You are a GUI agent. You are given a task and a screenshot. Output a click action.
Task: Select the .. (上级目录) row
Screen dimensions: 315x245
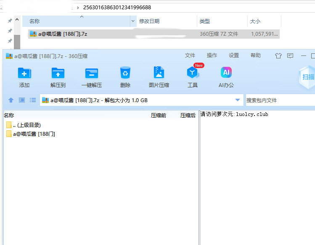coord(27,125)
